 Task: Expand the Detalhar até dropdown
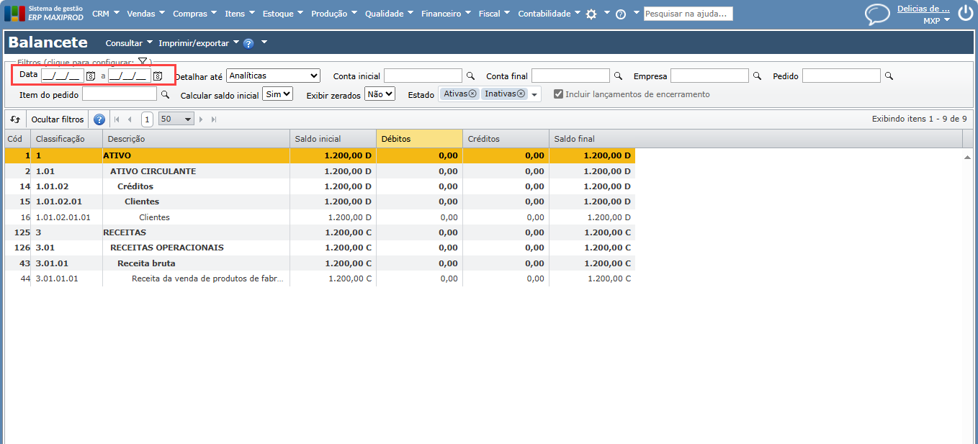tap(273, 76)
